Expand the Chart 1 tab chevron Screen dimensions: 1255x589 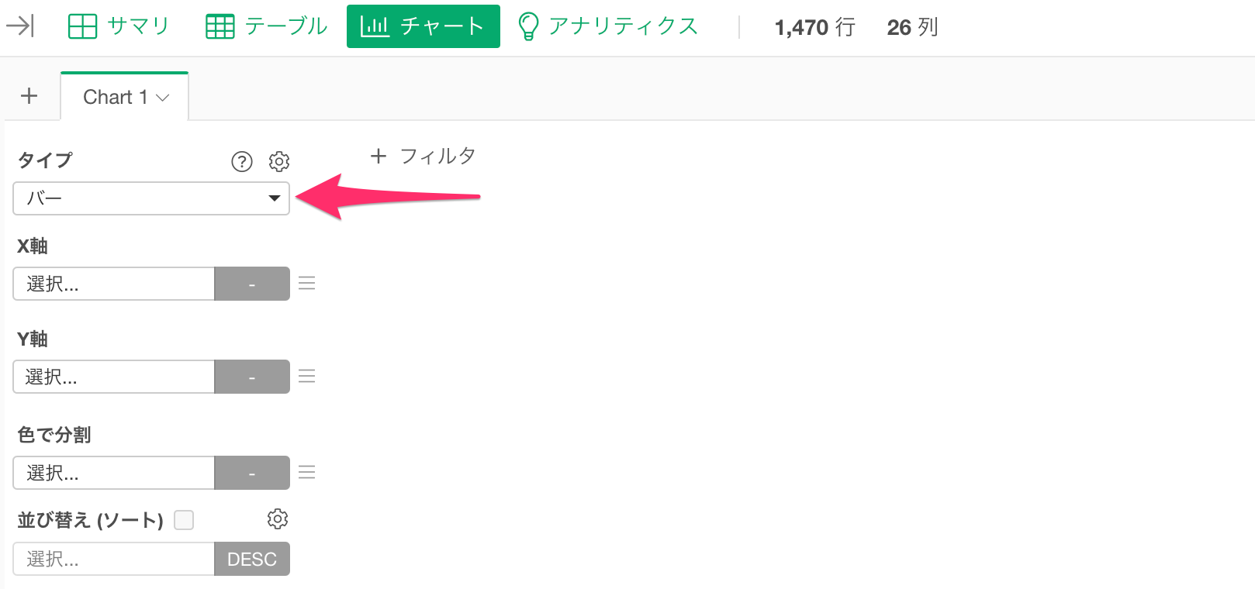[x=163, y=98]
